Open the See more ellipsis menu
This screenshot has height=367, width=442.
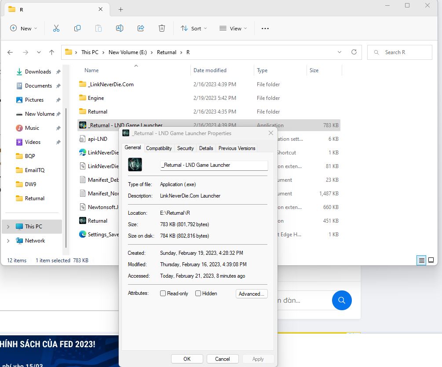(265, 29)
